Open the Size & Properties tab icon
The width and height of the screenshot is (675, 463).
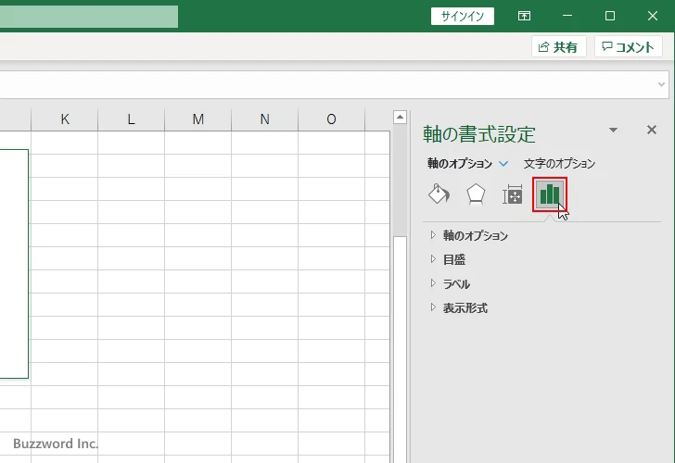coord(512,194)
